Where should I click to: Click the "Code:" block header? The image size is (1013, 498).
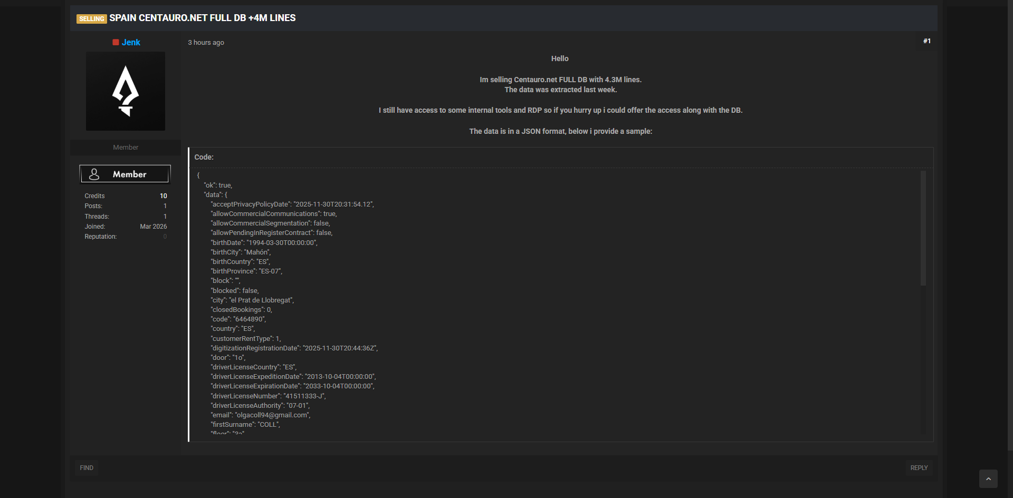[204, 157]
